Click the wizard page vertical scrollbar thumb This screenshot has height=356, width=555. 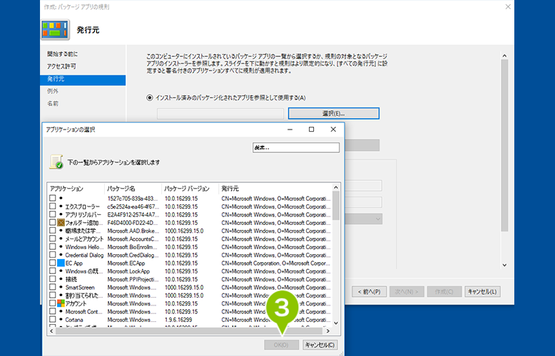(x=504, y=145)
